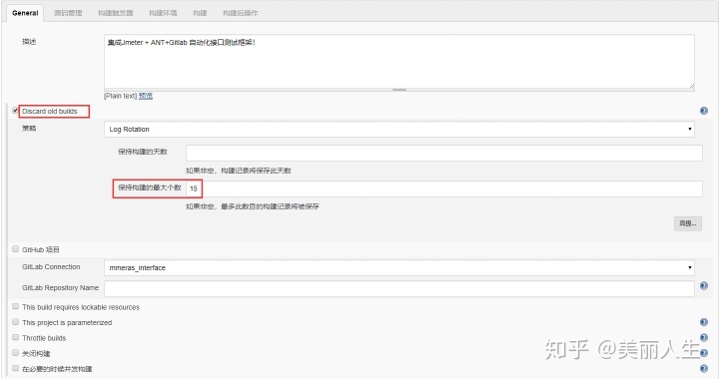Click the max builds field containing 15
This screenshot has height=379, width=719.
[443, 189]
